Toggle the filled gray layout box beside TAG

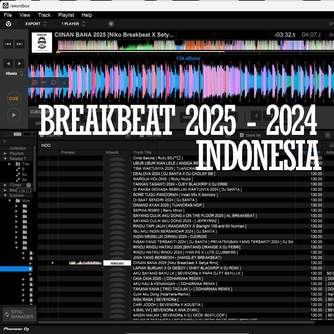coord(17,134)
